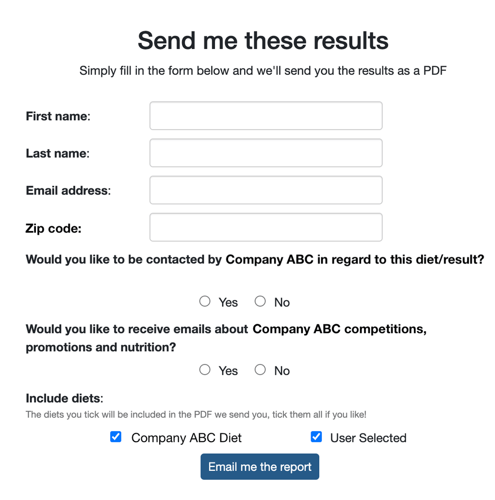495x500 pixels.
Task: Uncheck the Company ABC Diet checkbox
Action: 116,437
